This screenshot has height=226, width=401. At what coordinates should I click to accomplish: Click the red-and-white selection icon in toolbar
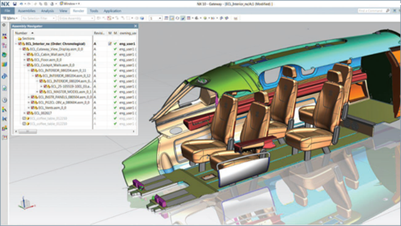[109, 18]
